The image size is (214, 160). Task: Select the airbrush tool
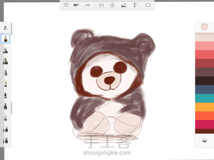pos(5,50)
